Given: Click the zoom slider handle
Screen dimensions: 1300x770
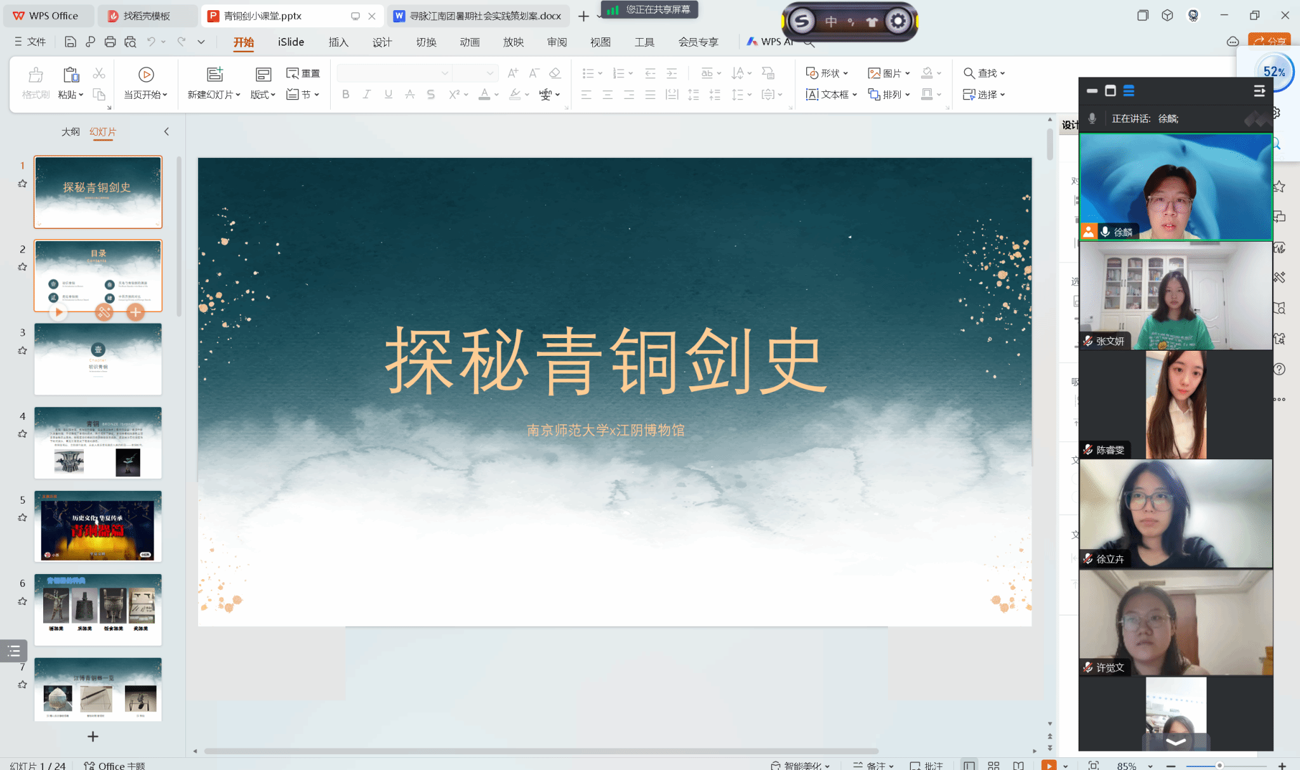Looking at the screenshot, I should click(x=1219, y=766).
